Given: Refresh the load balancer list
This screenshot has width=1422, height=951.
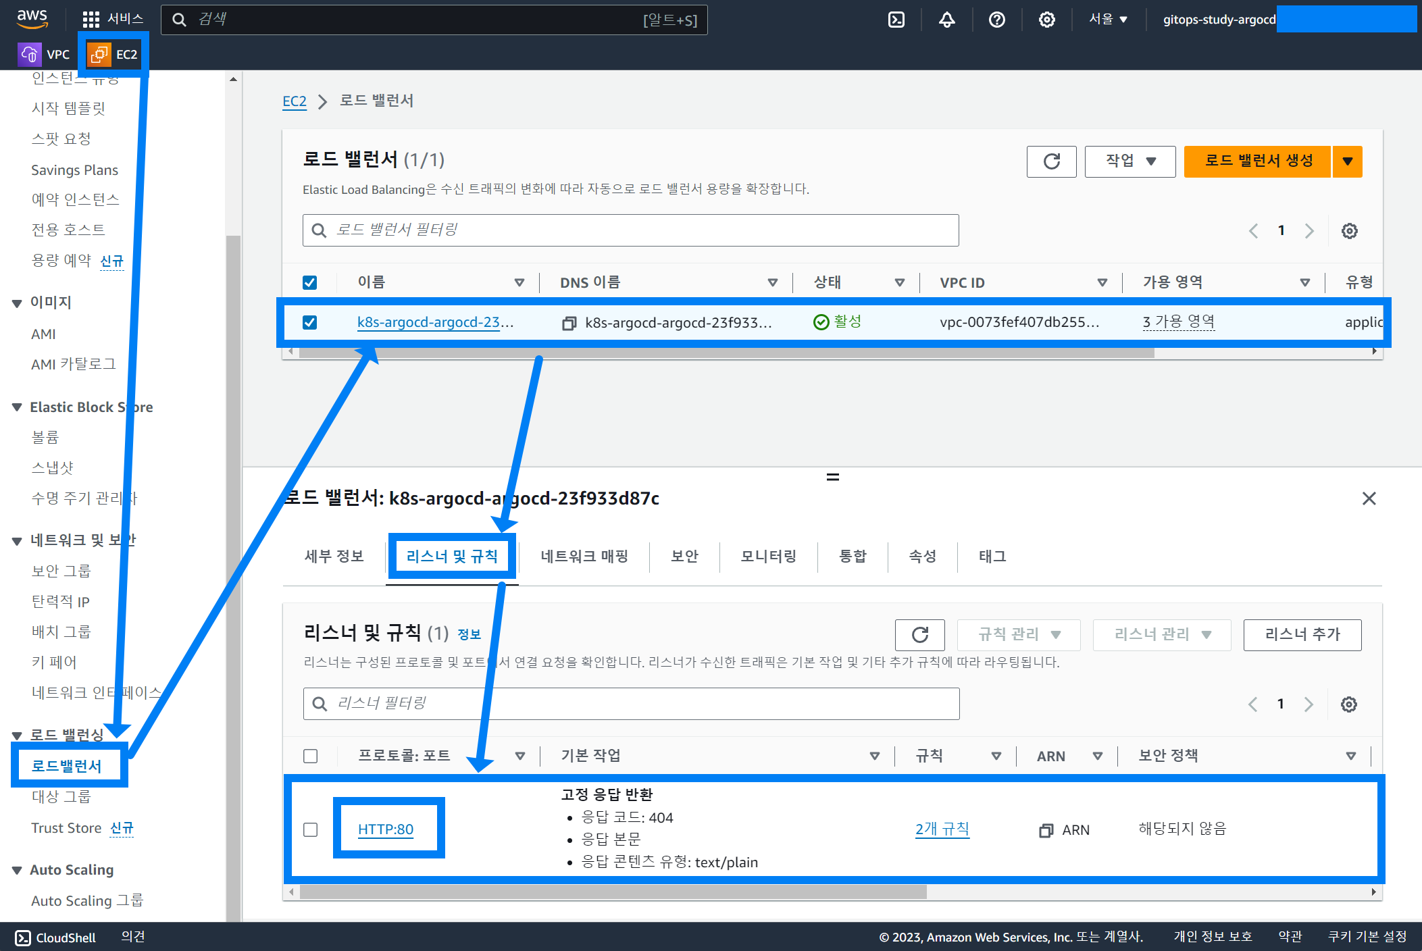Looking at the screenshot, I should (x=1051, y=161).
